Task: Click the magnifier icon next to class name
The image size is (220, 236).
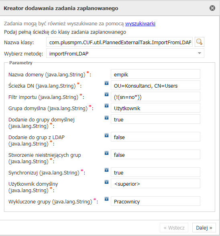Action: [x=200, y=42]
